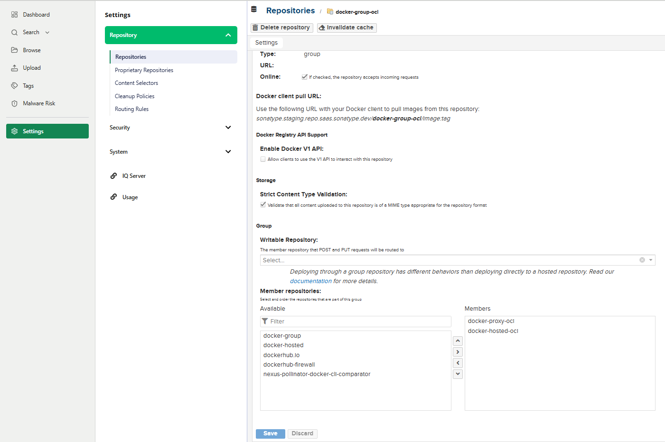This screenshot has width=665, height=442.
Task: Select dockerhub-firewall in Available list
Action: coord(289,365)
